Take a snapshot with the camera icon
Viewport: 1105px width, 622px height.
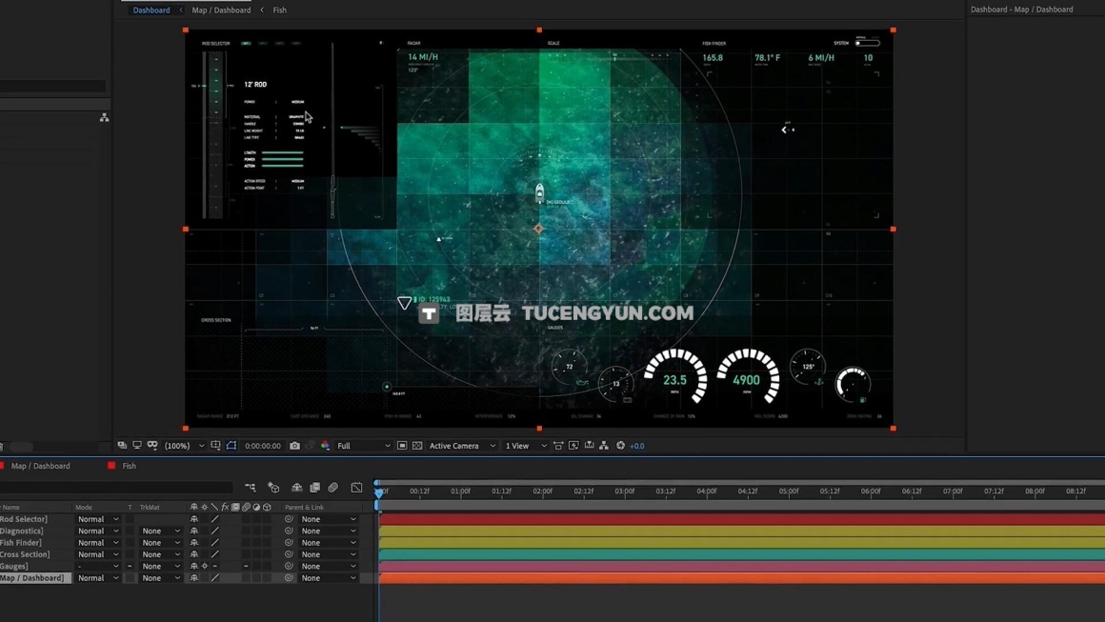point(294,446)
